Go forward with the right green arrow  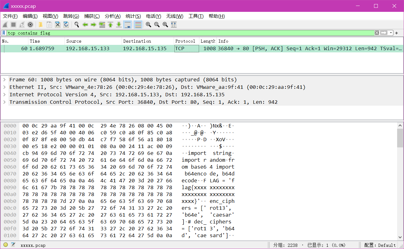pyautogui.click(x=93, y=25)
